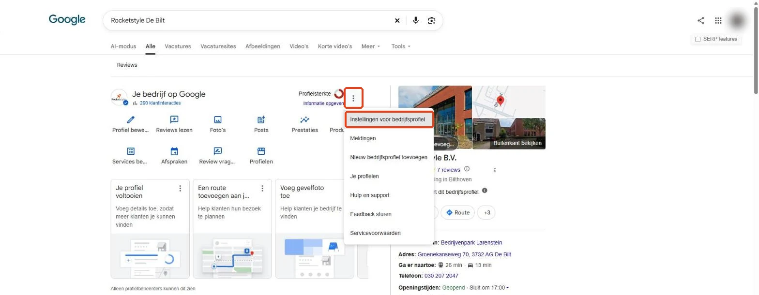Click Informatie opgeven link

coord(323,103)
